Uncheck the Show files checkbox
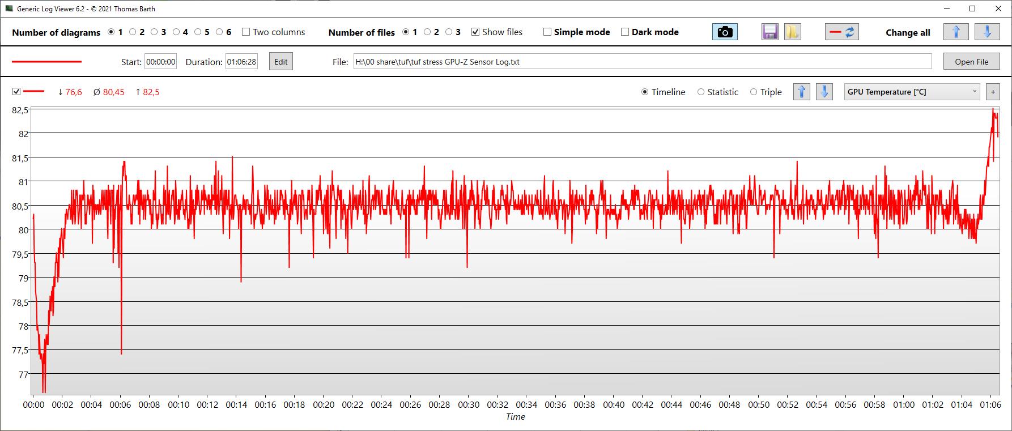This screenshot has height=431, width=1012. [x=475, y=32]
